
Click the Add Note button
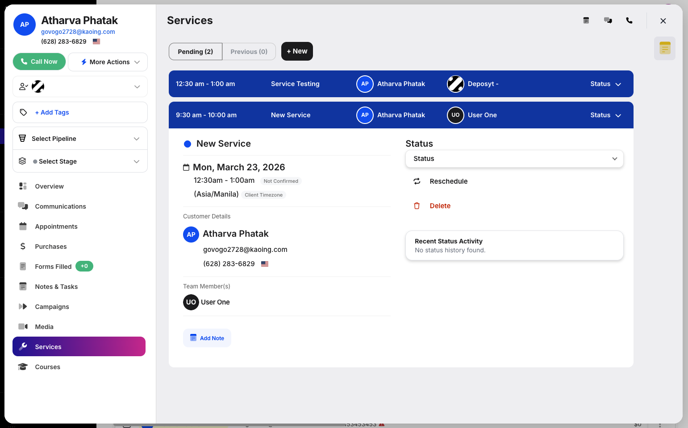pos(207,338)
